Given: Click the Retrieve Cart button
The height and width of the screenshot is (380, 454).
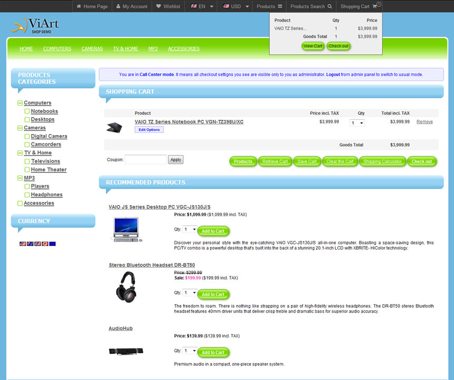Looking at the screenshot, I should point(275,161).
